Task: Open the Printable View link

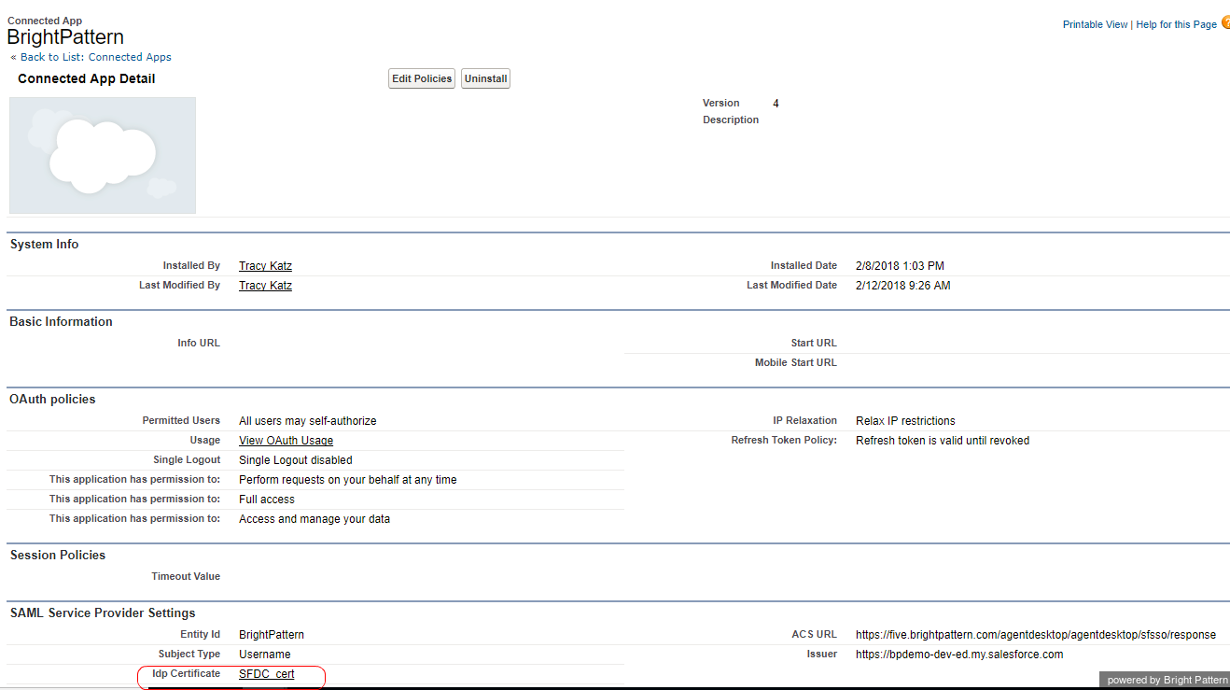Action: 1095,24
